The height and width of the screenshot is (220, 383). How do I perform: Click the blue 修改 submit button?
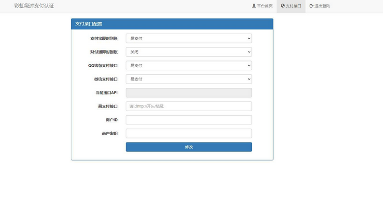click(x=189, y=147)
